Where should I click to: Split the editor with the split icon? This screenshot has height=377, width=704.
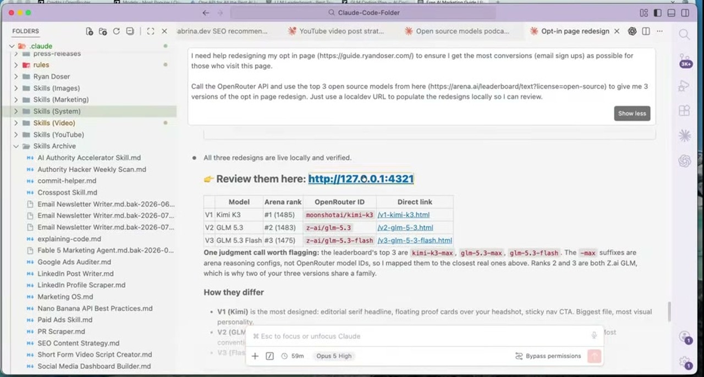tap(646, 31)
